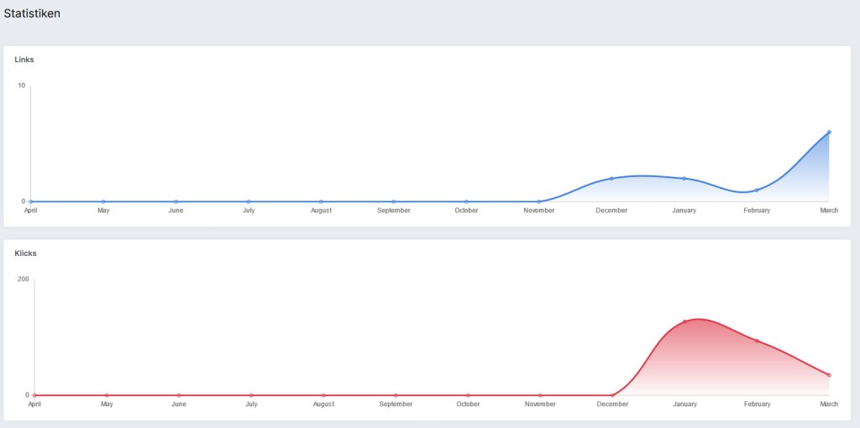Click the May data point in Klicks chart

click(107, 395)
